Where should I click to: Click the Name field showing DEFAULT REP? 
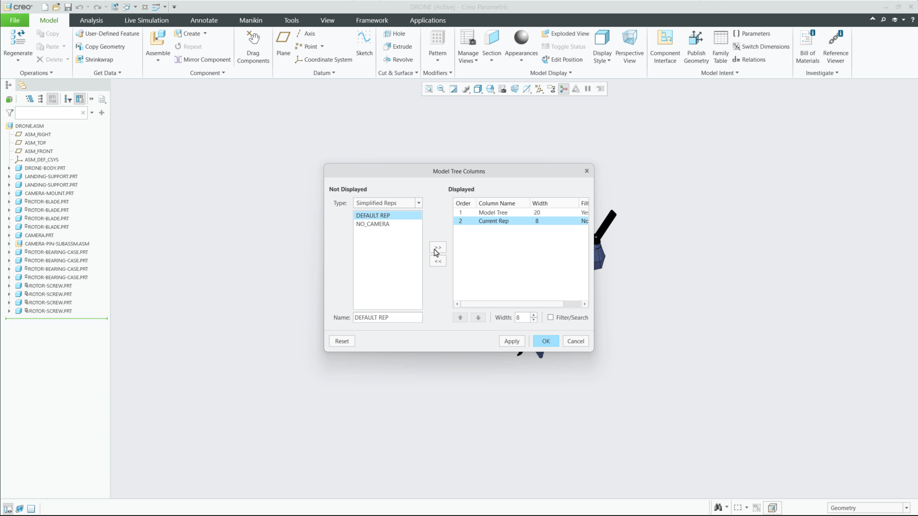pos(388,317)
